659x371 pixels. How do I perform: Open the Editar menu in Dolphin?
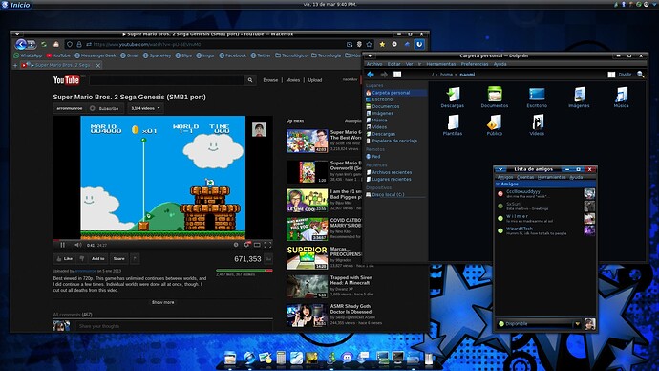[393, 64]
